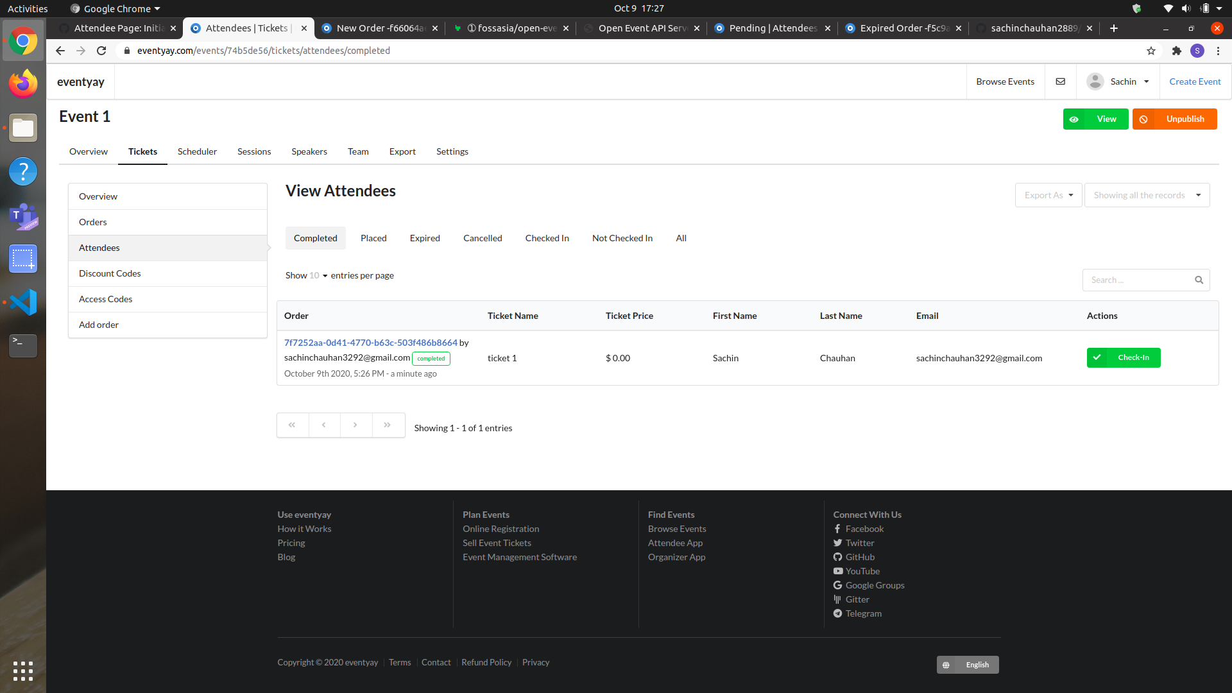The width and height of the screenshot is (1232, 693).
Task: Open the Wi-Fi network indicator
Action: coord(1168,8)
